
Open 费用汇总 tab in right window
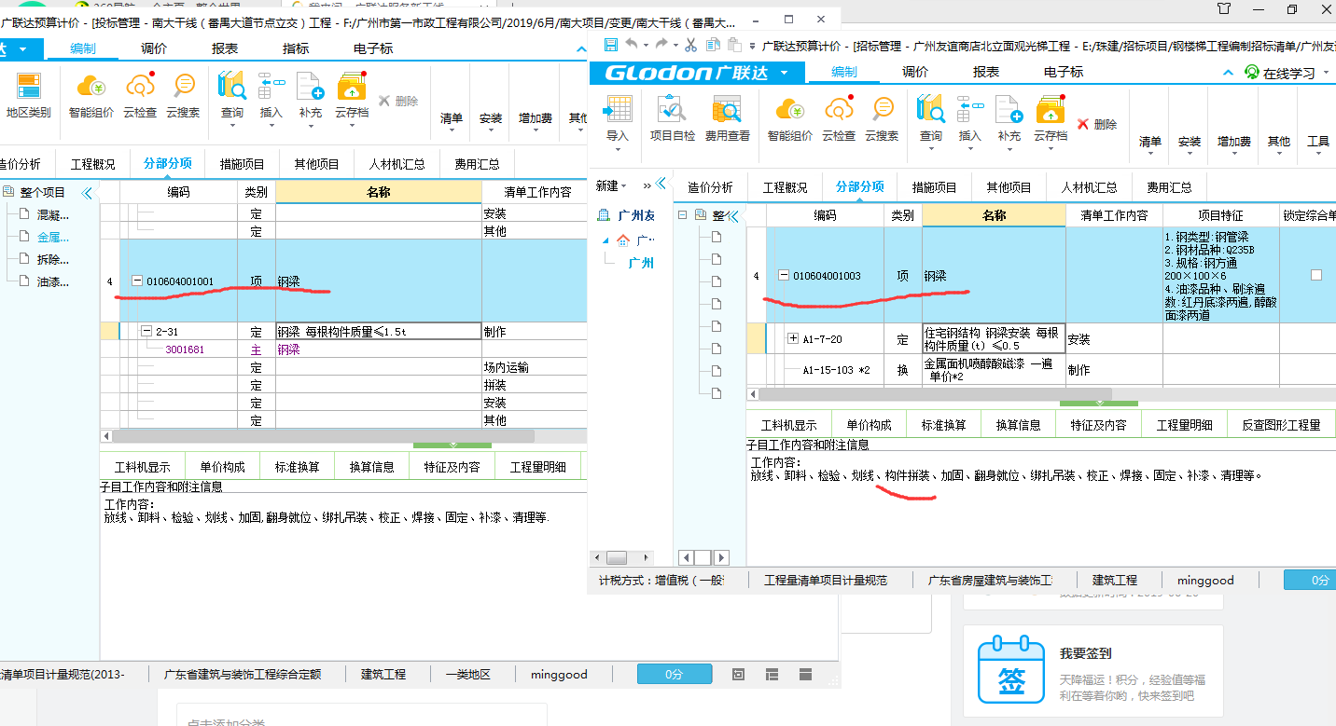click(x=1169, y=186)
